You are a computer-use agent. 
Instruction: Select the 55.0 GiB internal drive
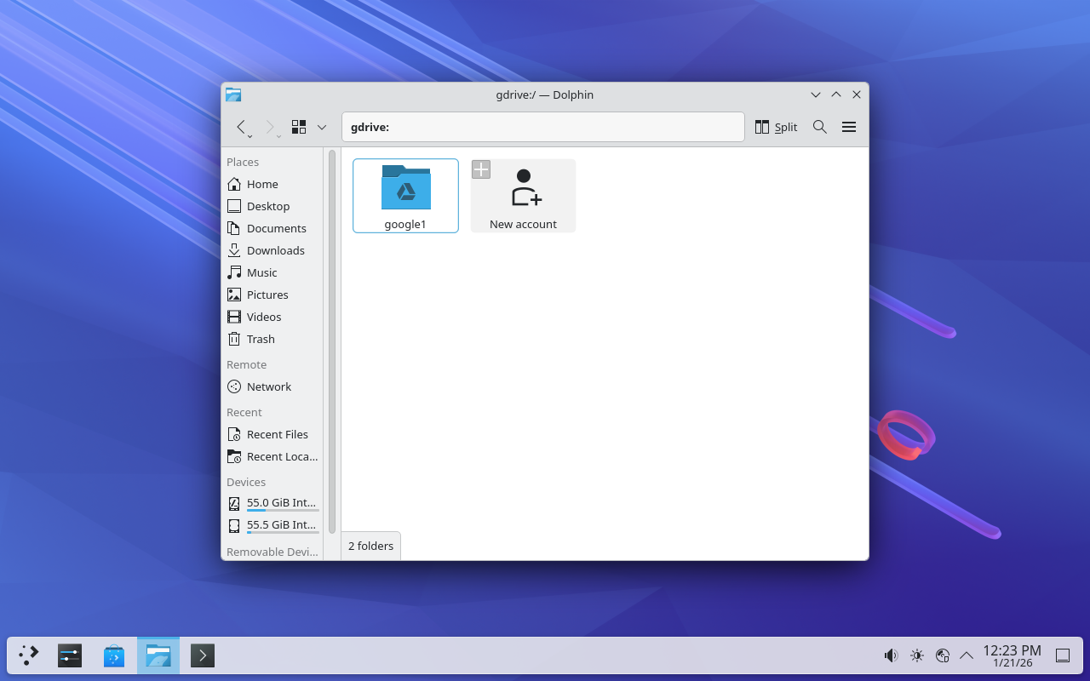tap(280, 503)
